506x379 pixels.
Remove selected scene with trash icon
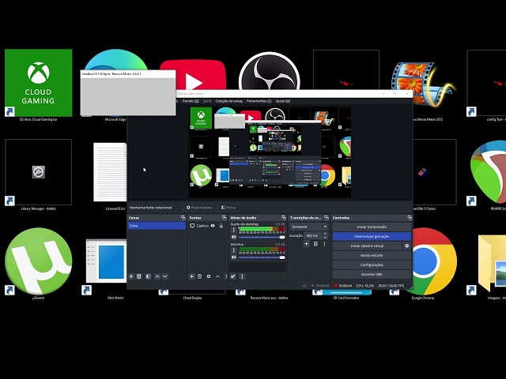coord(139,276)
